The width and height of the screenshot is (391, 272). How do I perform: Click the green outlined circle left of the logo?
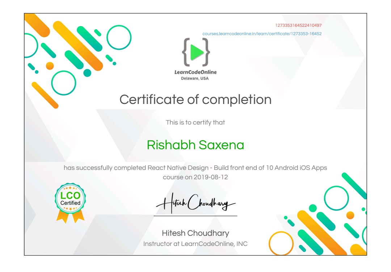tap(119, 37)
